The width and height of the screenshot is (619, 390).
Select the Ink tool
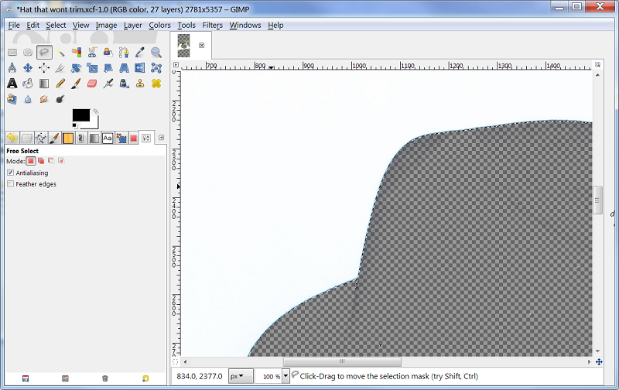[124, 84]
